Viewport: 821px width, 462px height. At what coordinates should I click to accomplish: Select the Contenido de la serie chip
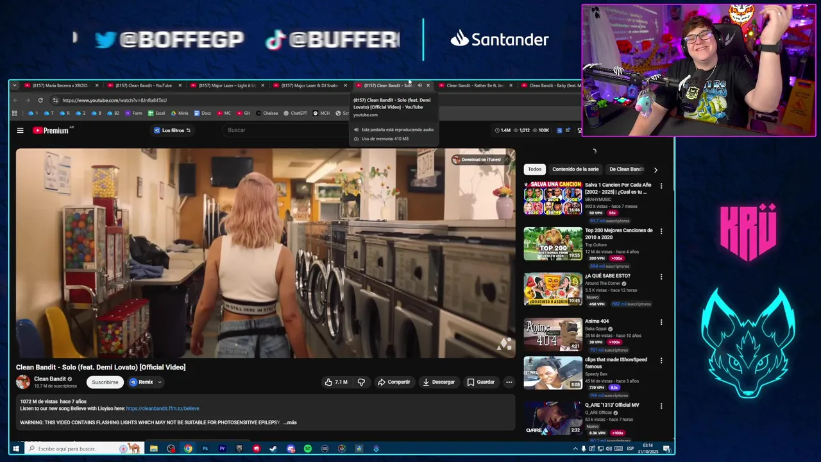tap(575, 169)
